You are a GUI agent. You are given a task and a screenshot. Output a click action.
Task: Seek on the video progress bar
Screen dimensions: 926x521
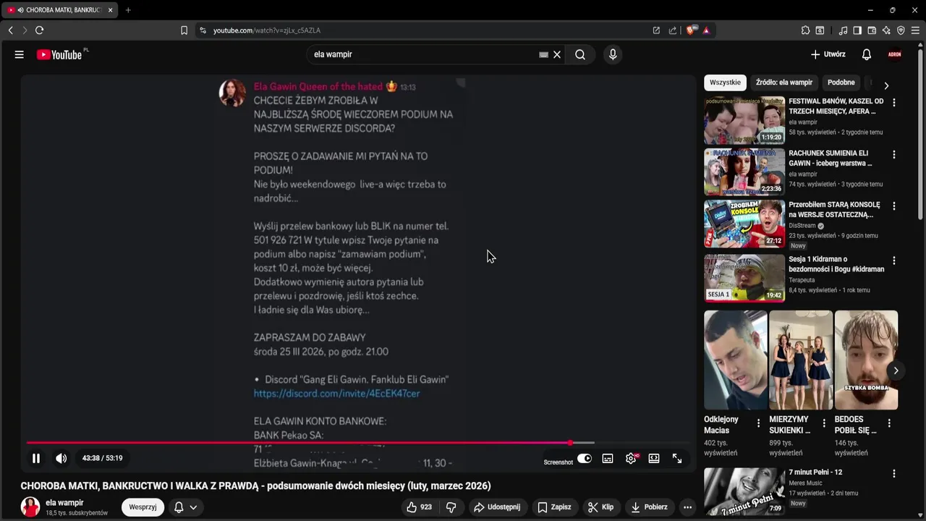pos(358,443)
